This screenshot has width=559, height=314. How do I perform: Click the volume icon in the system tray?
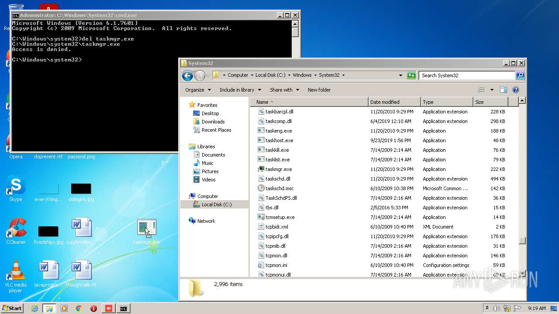pos(497,308)
